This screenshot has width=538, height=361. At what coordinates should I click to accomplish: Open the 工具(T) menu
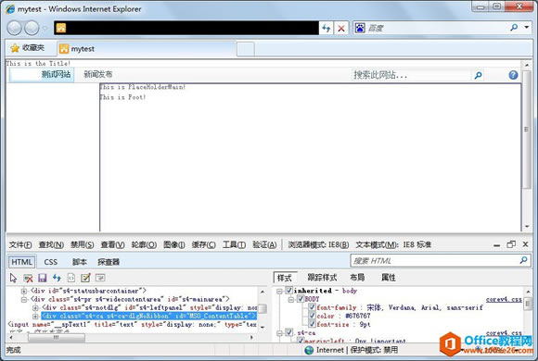(234, 244)
